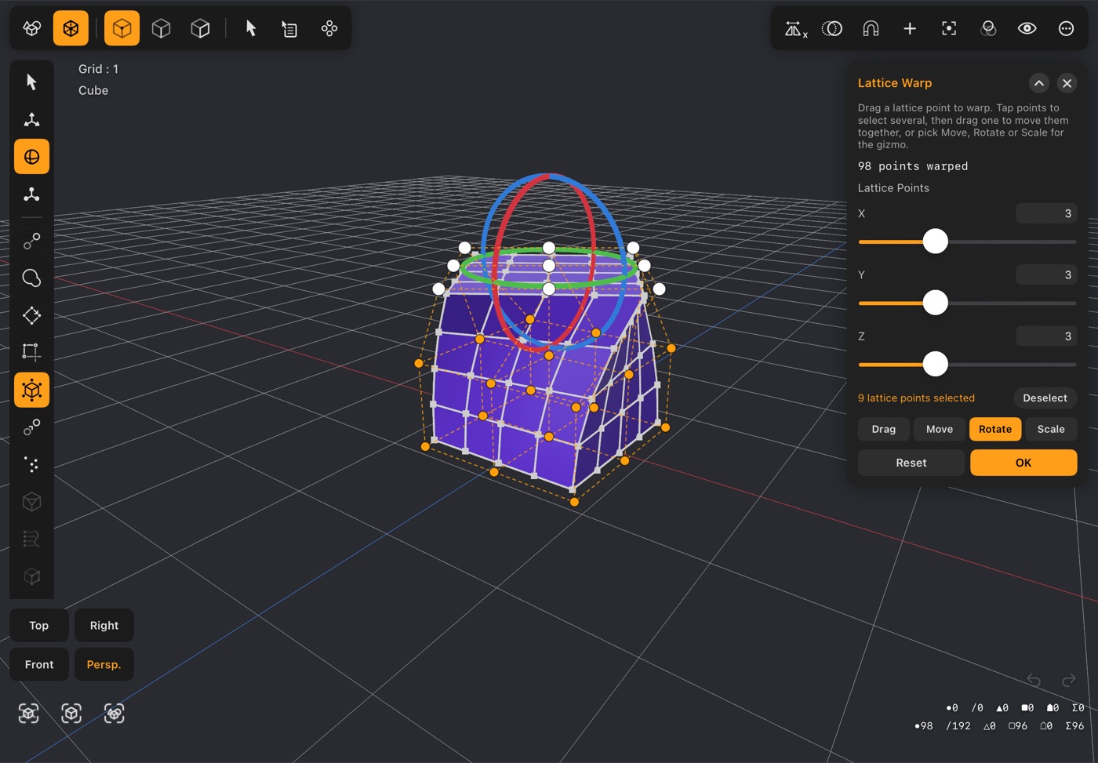Click the Y lattice points value field

(1046, 274)
